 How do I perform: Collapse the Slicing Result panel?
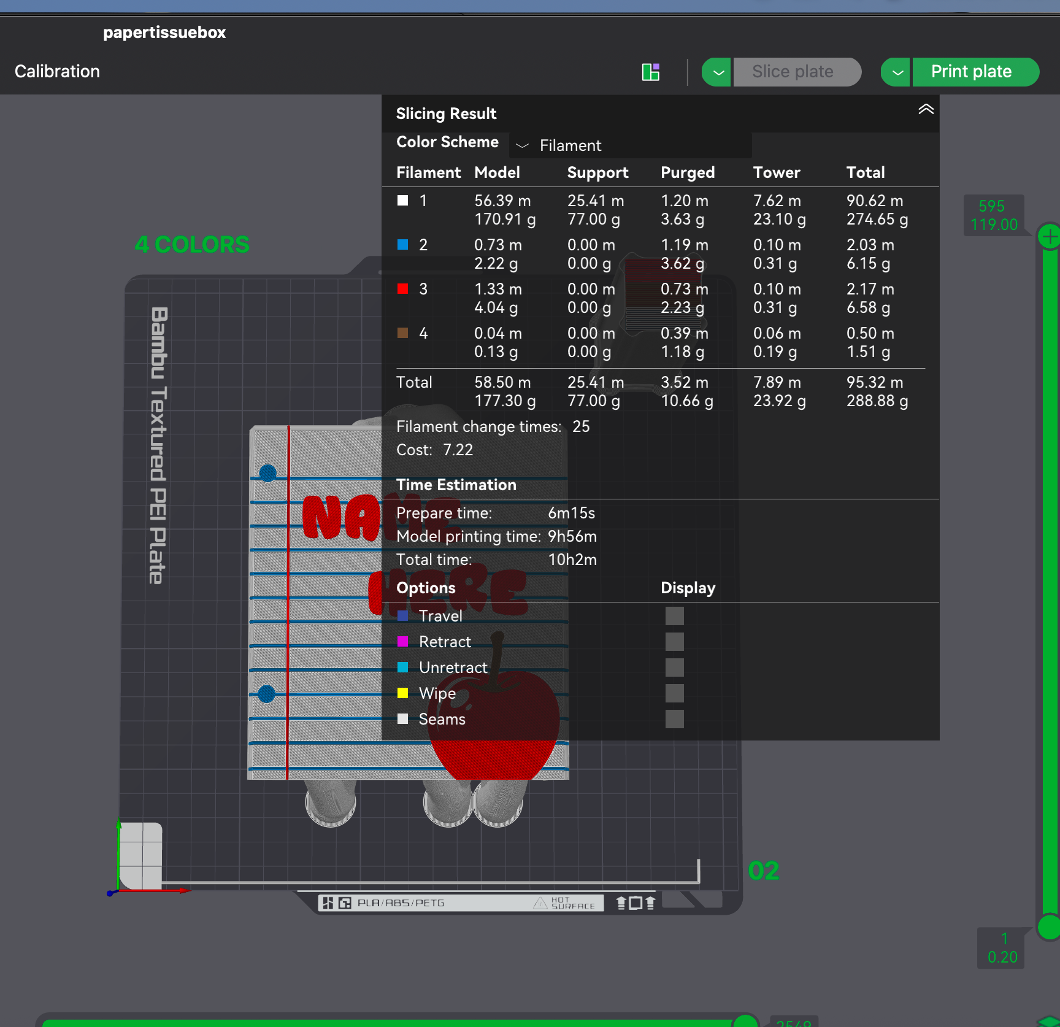tap(926, 109)
